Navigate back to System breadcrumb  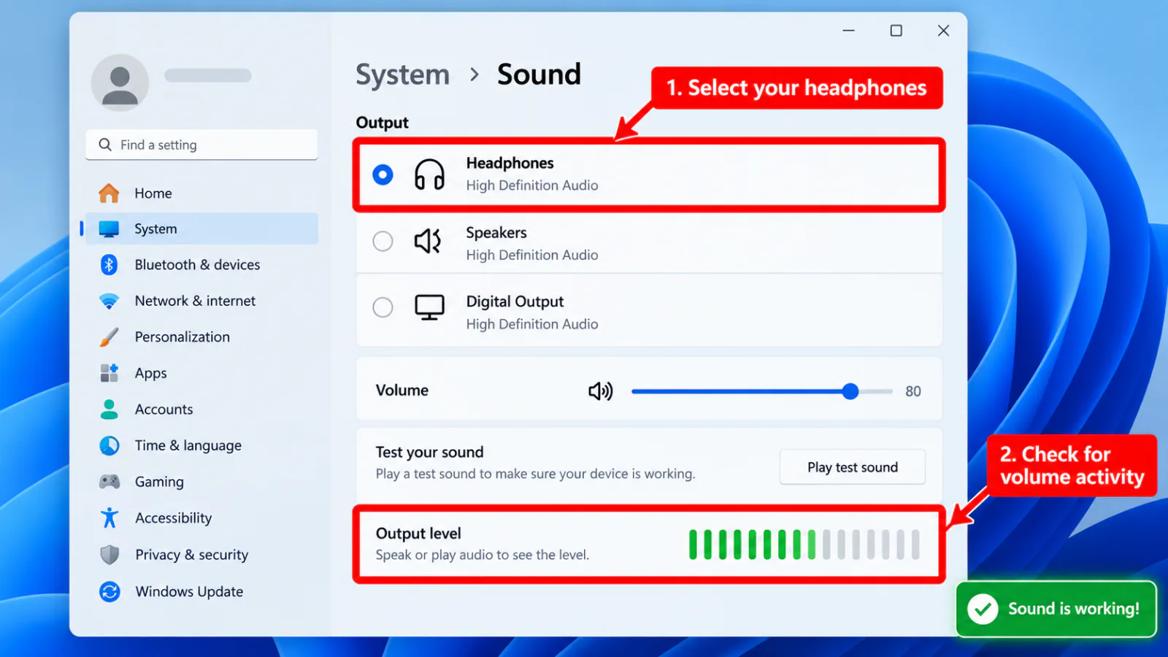click(402, 74)
